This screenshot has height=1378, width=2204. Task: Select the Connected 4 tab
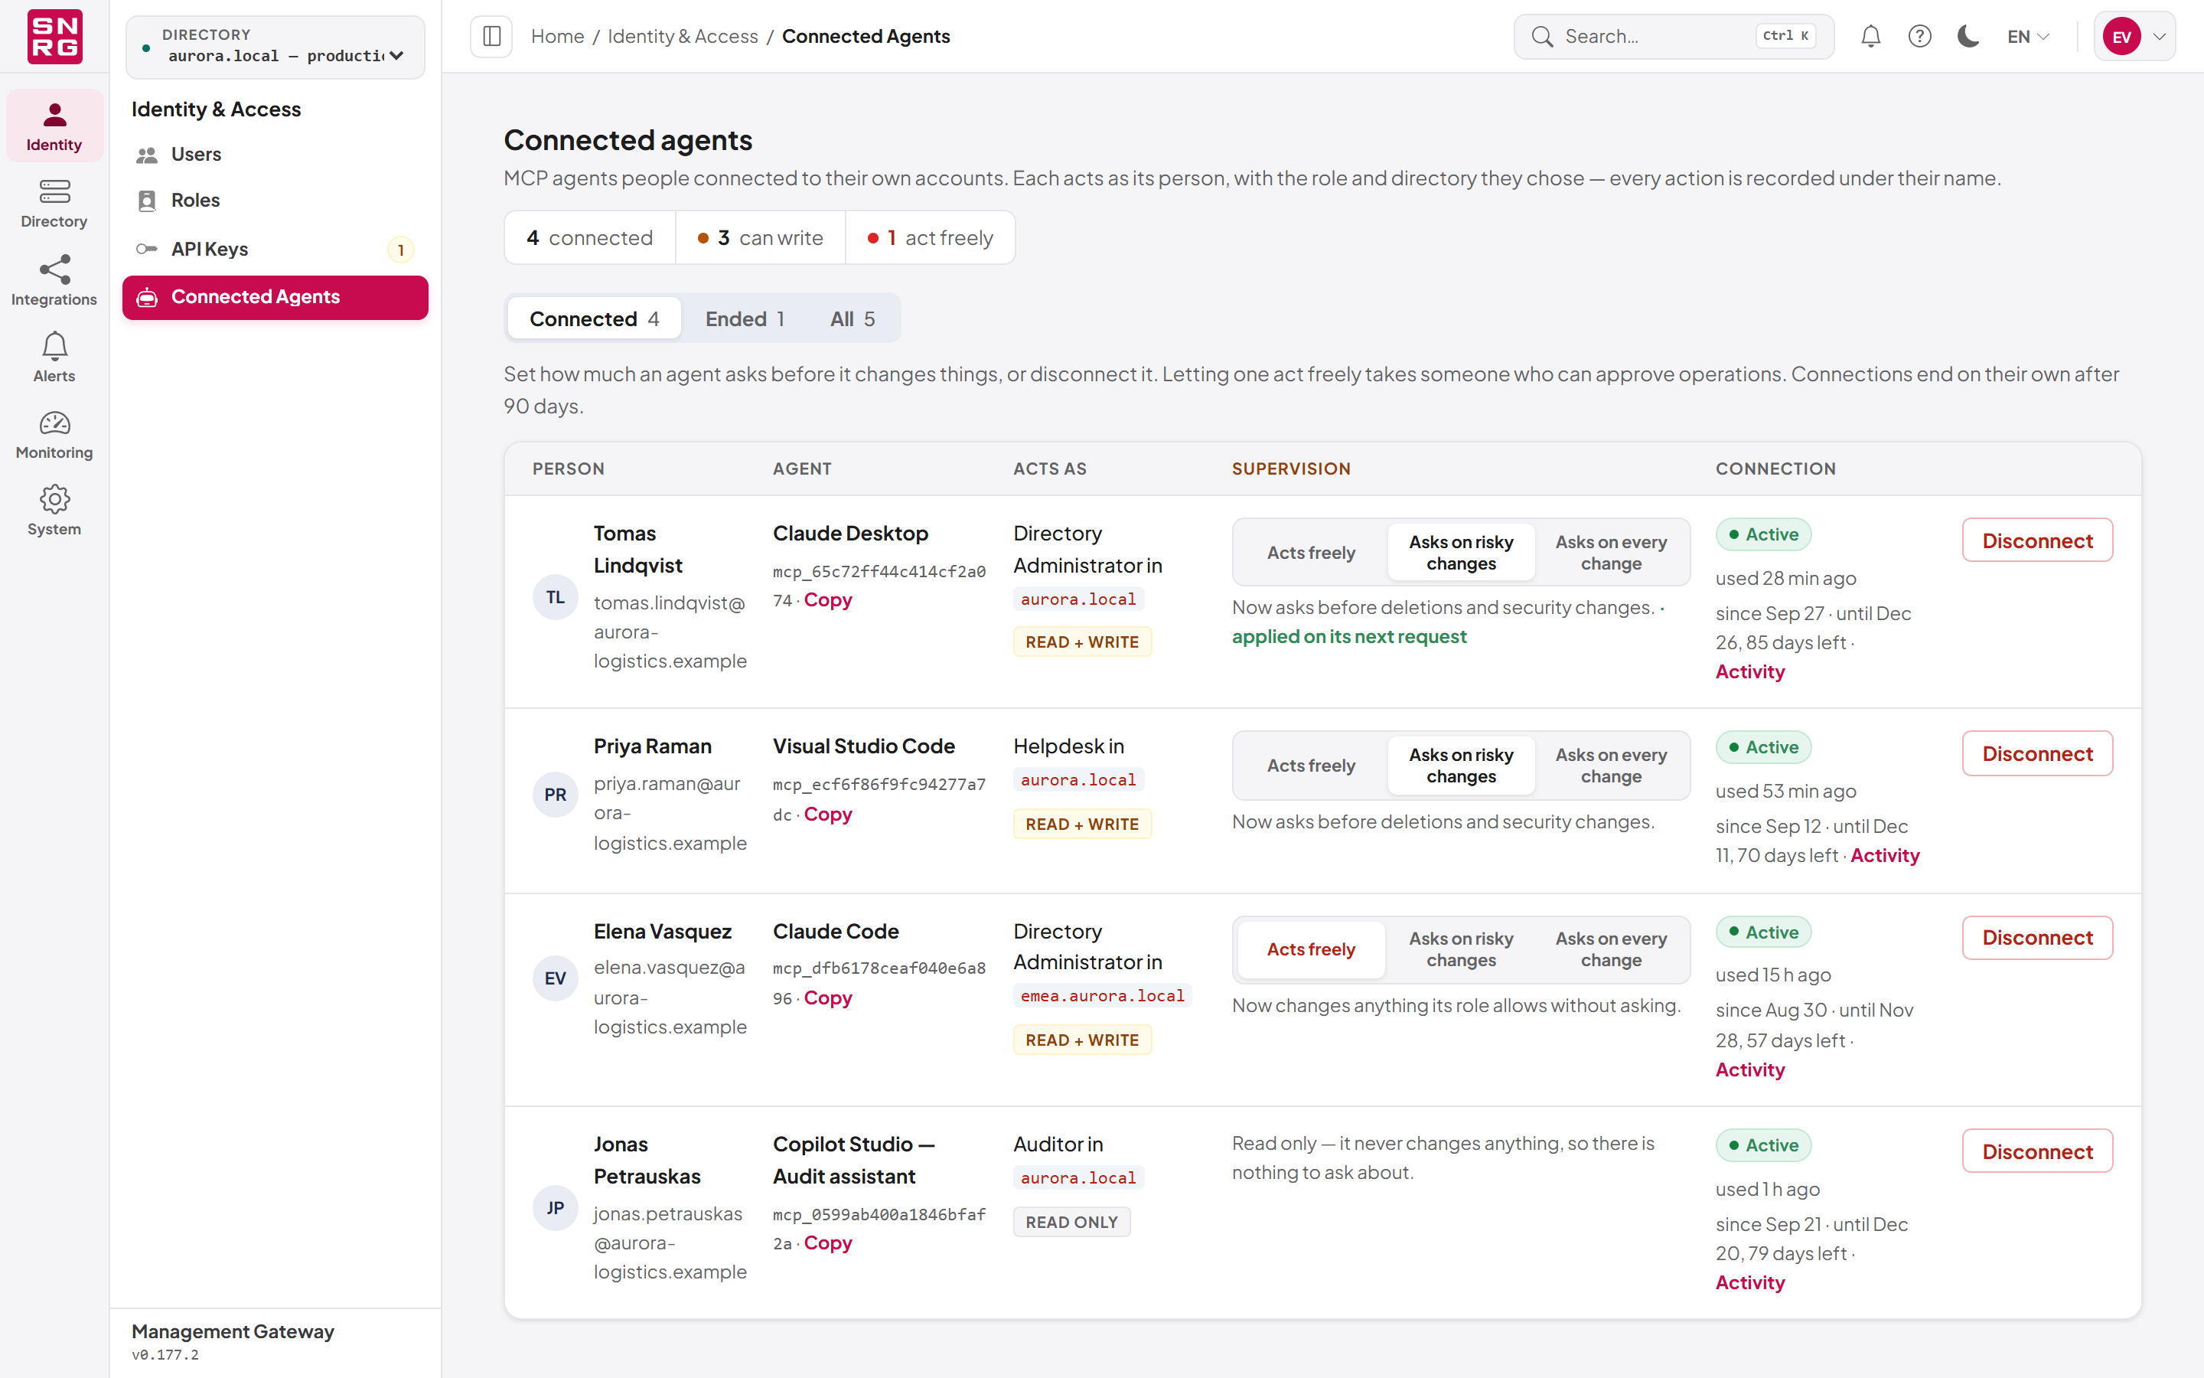pos(594,319)
